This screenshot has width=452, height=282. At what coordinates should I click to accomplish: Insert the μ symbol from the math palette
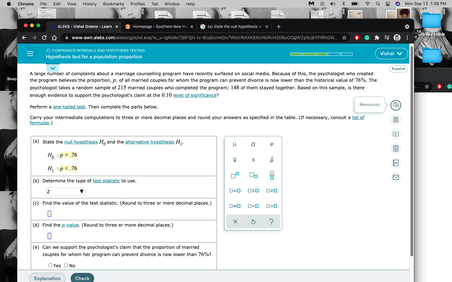[234, 144]
